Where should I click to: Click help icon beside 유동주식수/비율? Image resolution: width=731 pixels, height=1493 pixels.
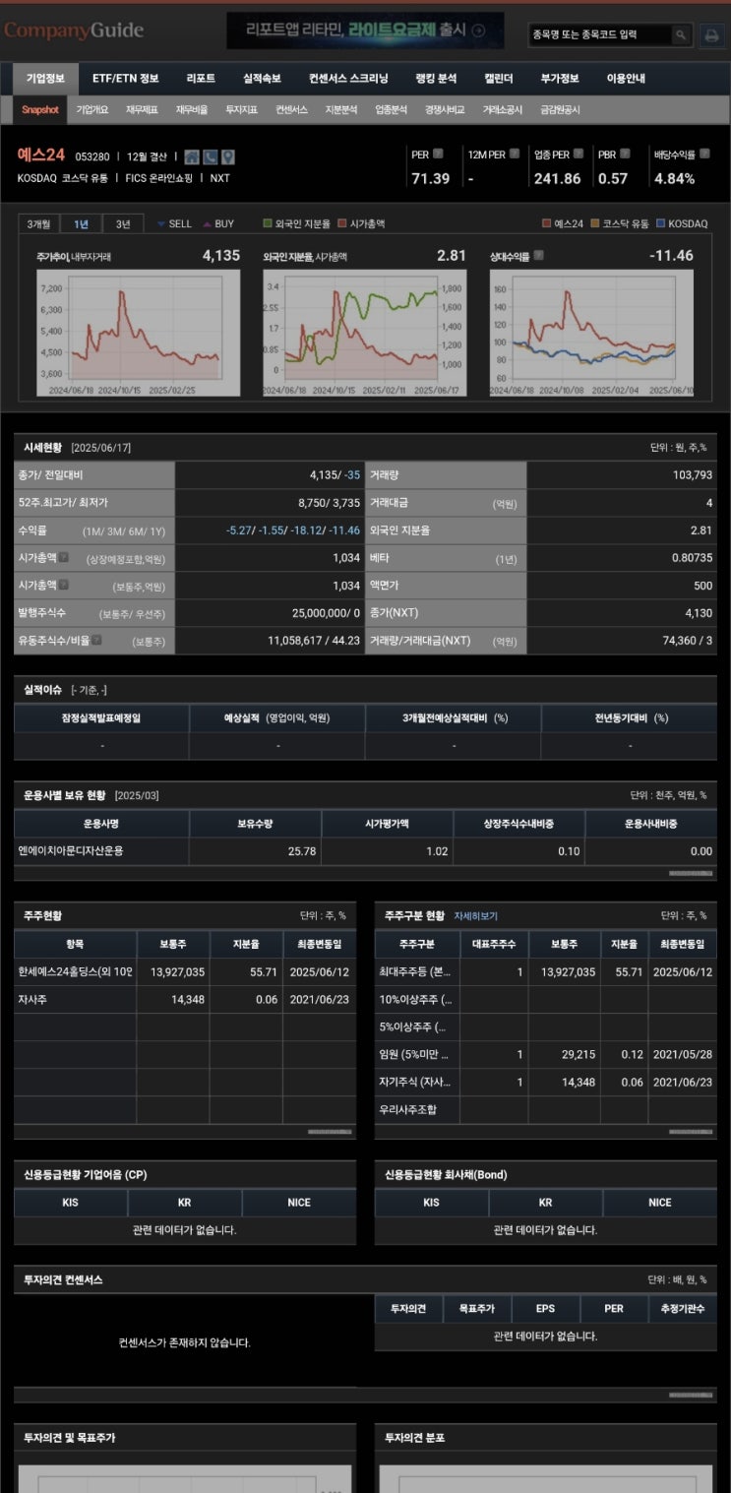point(96,640)
